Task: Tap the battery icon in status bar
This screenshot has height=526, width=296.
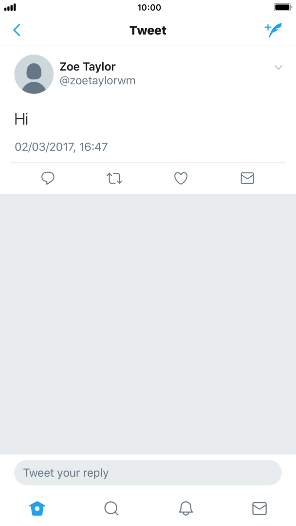Action: [282, 7]
